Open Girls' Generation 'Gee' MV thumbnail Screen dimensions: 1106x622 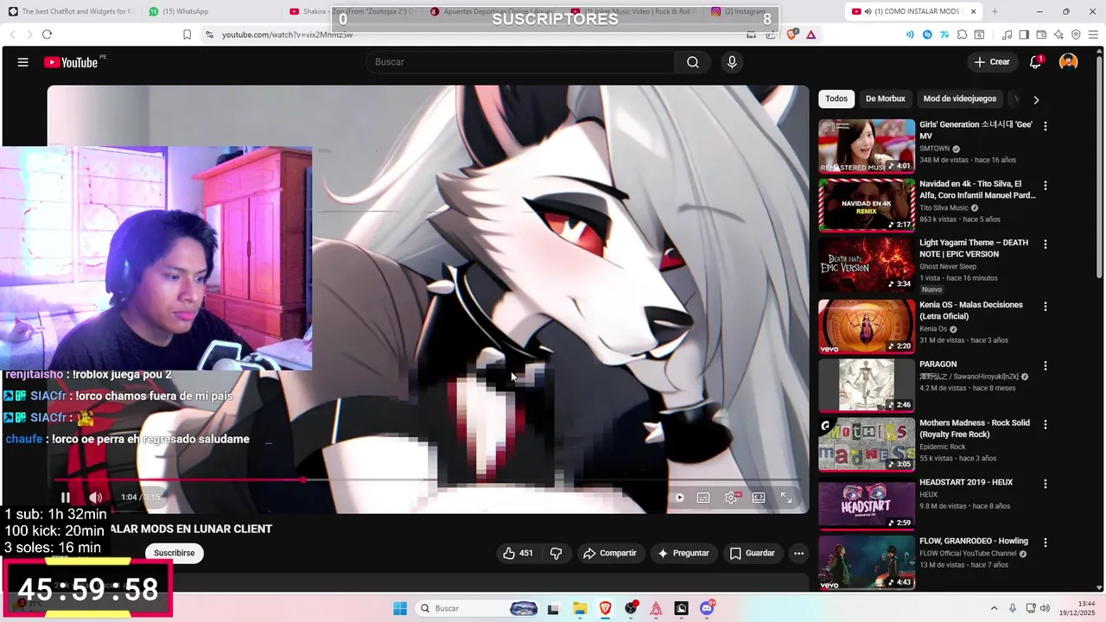(x=867, y=146)
